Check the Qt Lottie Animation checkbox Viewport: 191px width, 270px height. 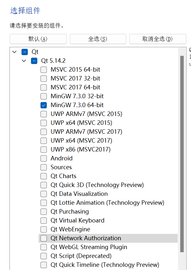tap(44, 203)
